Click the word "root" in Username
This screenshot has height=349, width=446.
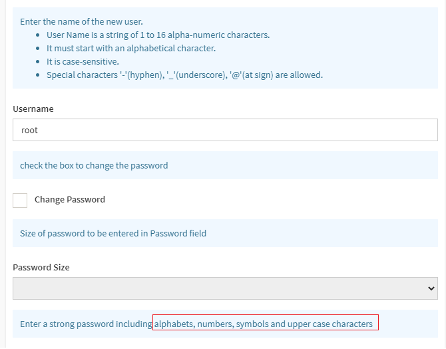point(30,130)
